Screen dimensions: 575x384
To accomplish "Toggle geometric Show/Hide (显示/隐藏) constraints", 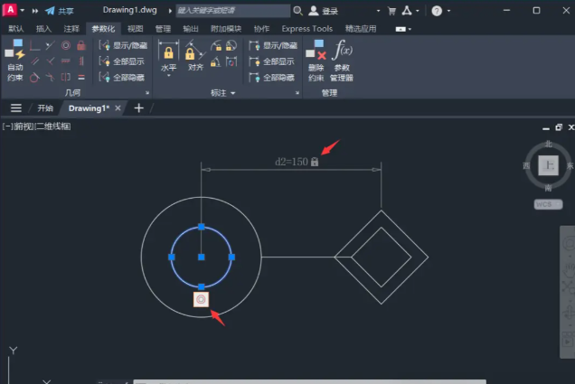I will [122, 46].
